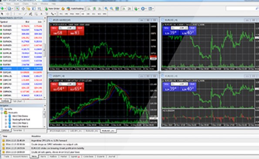Switch to the M1 timeframe
The image size is (259, 159).
click(61, 14)
